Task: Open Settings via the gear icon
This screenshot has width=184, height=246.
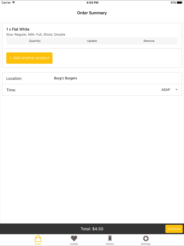Action: click(146, 238)
